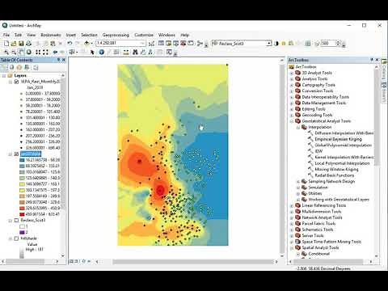The height and width of the screenshot is (291, 388).
Task: Open the Windows menu
Action: tap(167, 35)
